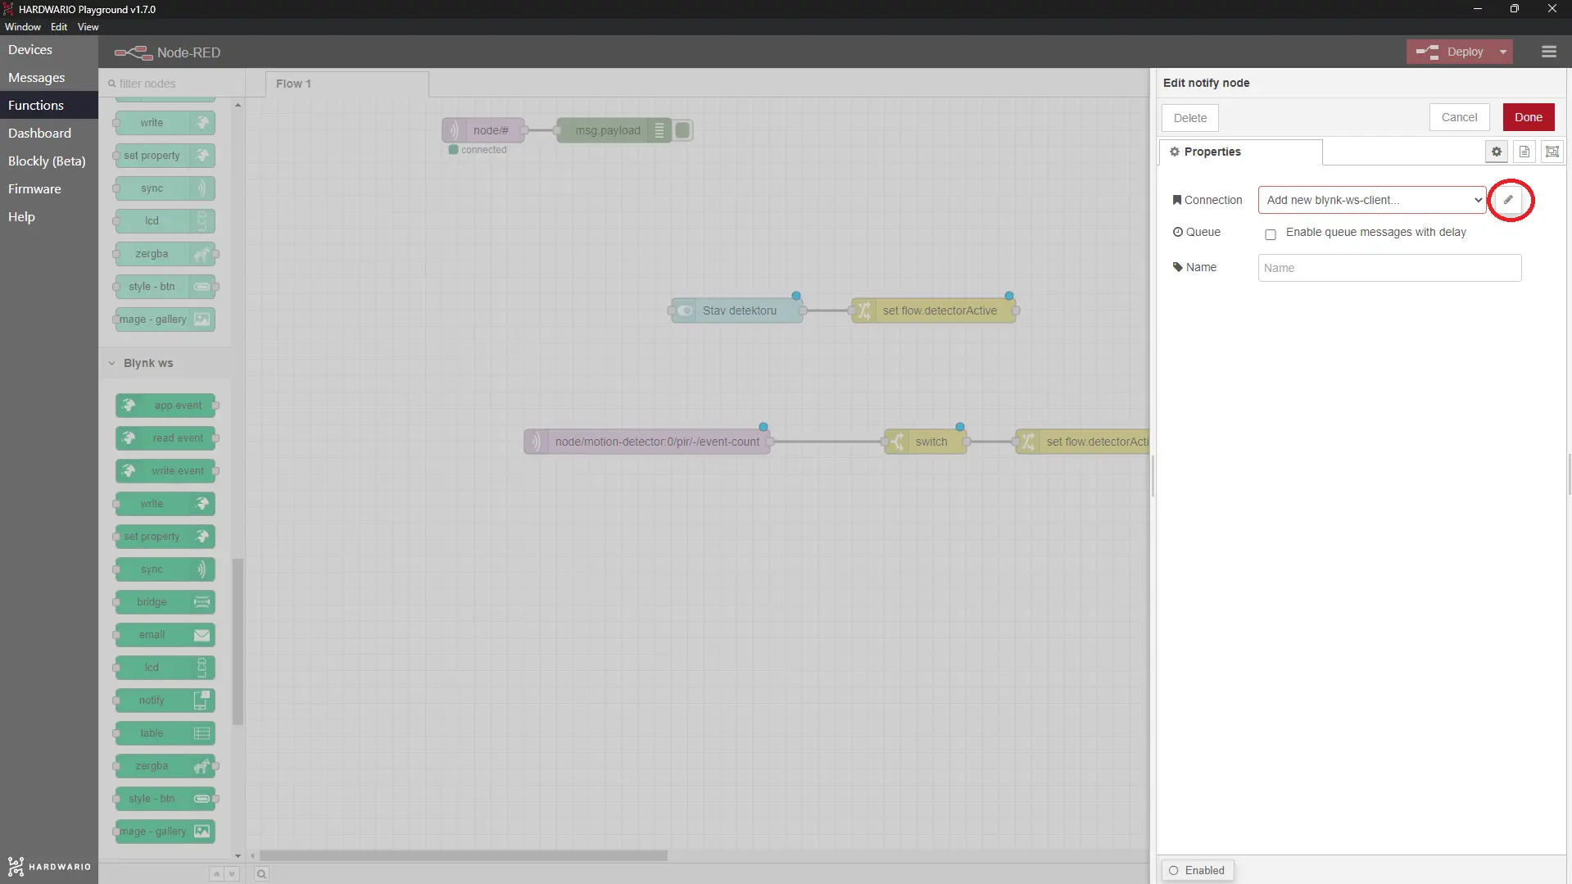Open the Dashboard section

click(49, 134)
